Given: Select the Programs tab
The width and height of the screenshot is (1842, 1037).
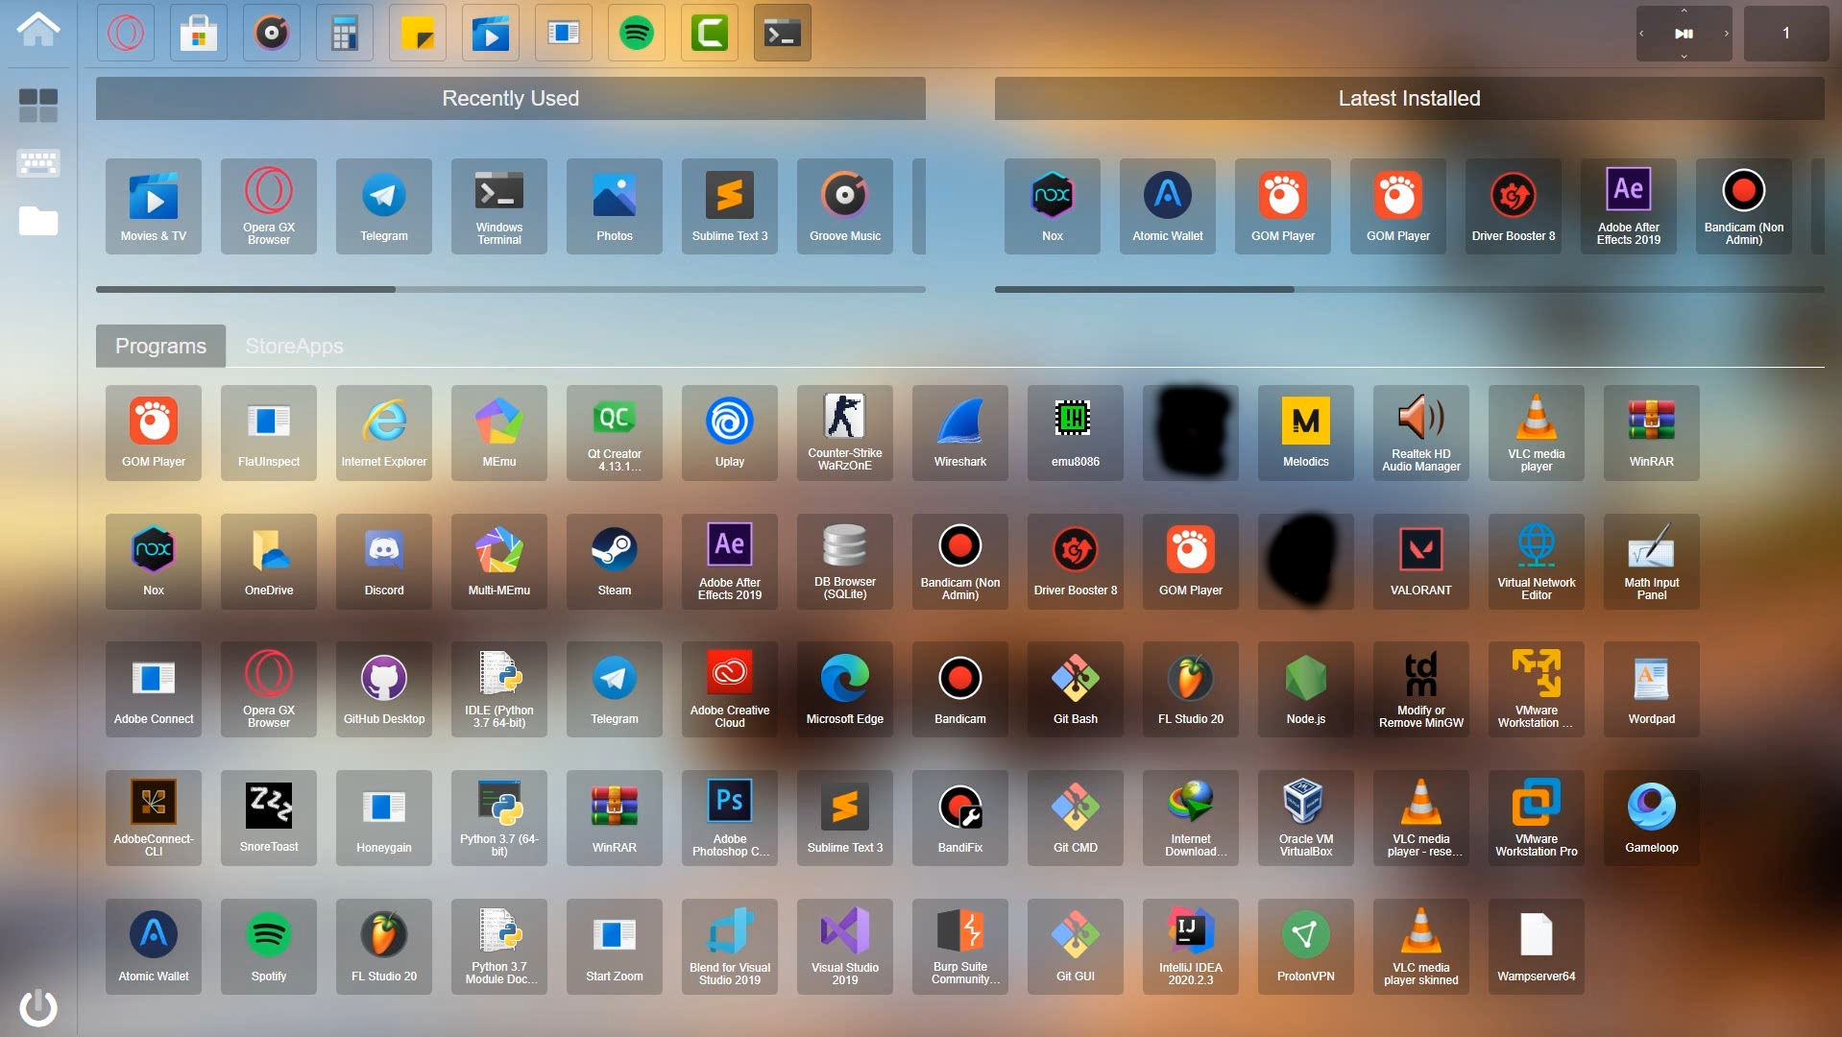Looking at the screenshot, I should (160, 346).
